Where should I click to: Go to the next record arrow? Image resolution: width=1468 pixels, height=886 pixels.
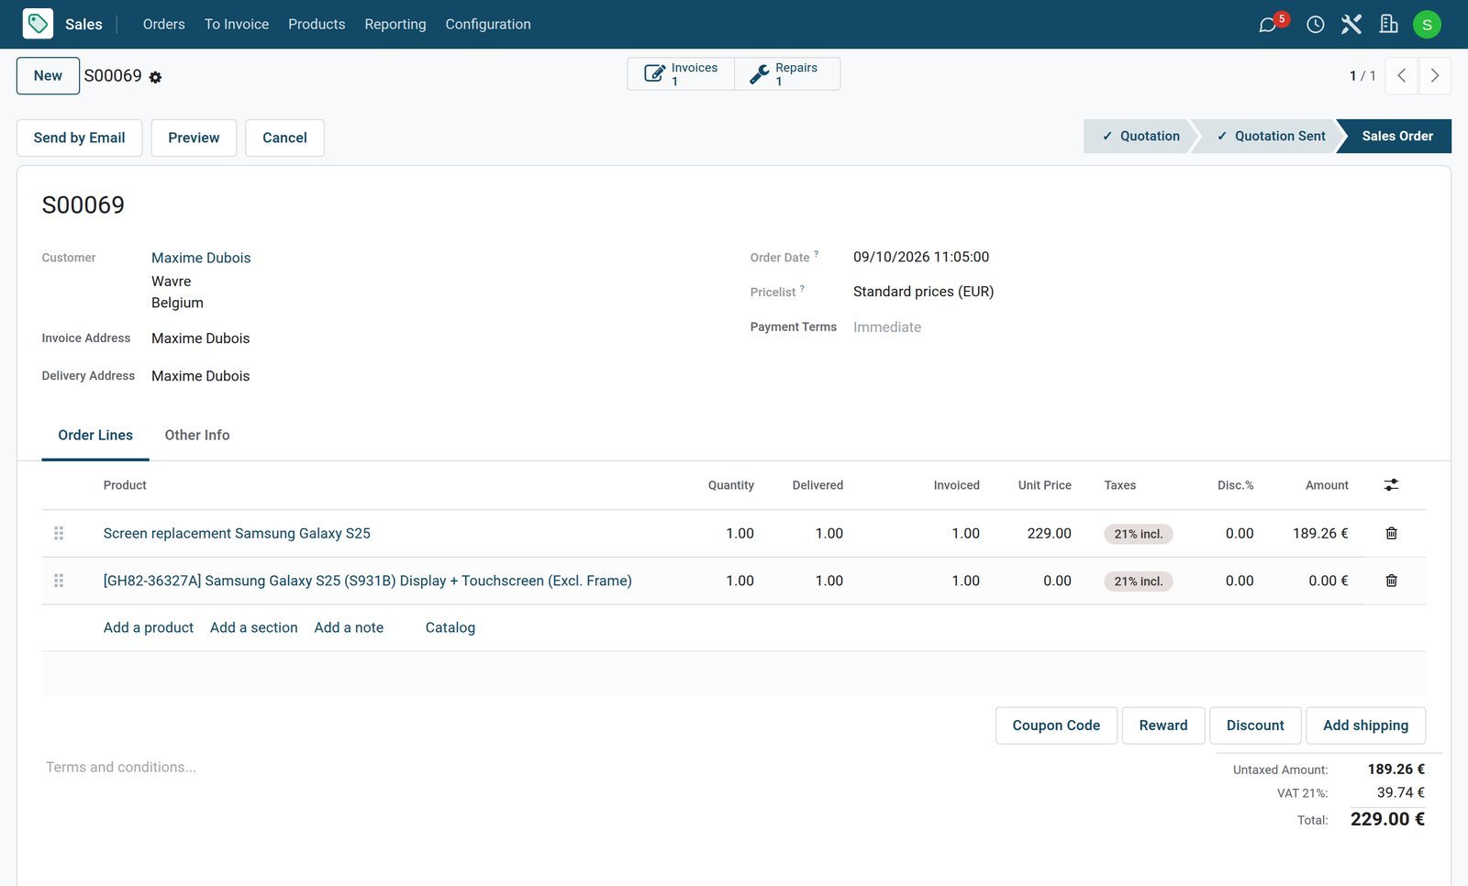pyautogui.click(x=1435, y=76)
